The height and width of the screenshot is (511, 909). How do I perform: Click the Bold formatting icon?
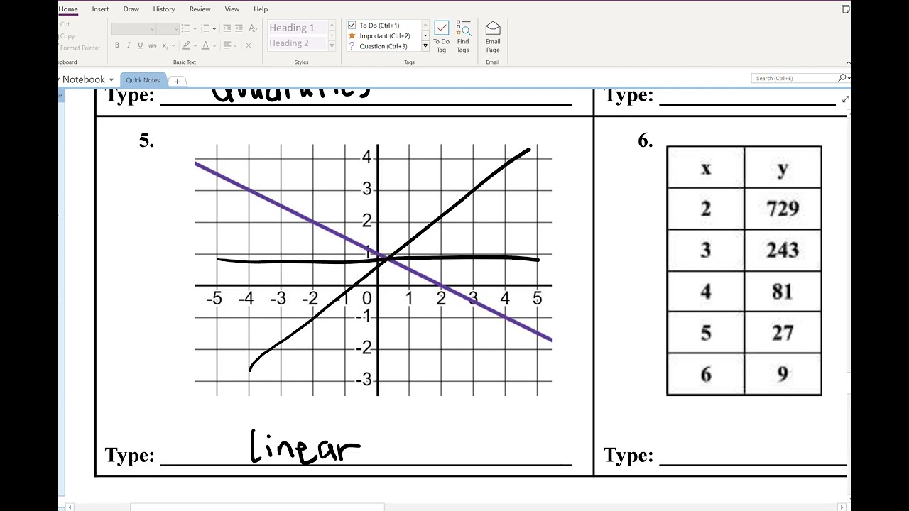point(117,45)
